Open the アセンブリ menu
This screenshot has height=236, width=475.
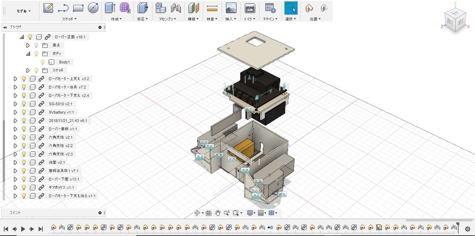[x=167, y=19]
